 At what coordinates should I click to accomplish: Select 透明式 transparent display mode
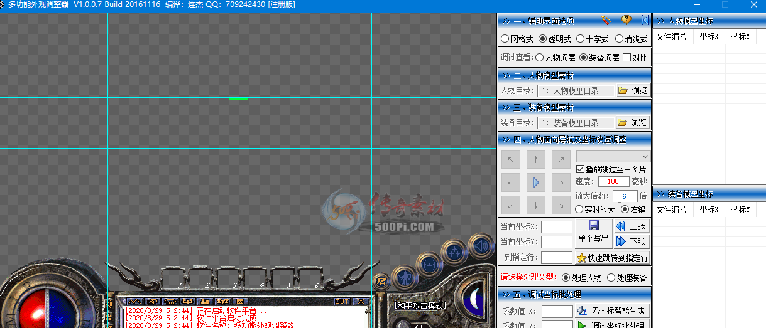555,39
